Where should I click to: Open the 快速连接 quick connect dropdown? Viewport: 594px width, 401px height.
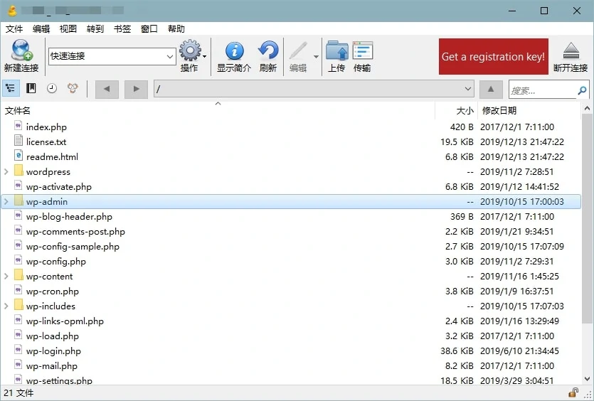tap(170, 56)
